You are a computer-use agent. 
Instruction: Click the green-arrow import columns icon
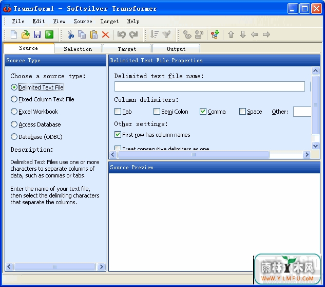(x=215, y=34)
